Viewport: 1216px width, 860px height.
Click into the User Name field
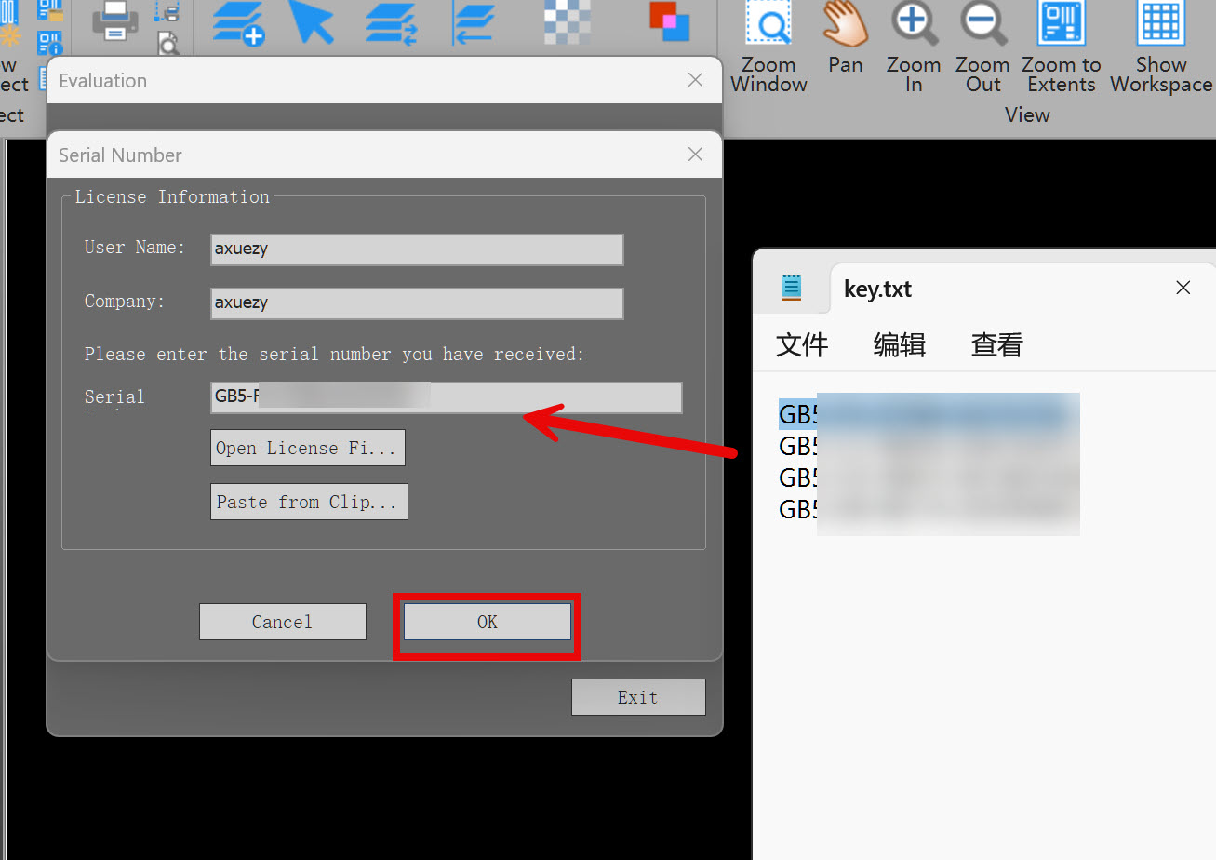tap(417, 249)
